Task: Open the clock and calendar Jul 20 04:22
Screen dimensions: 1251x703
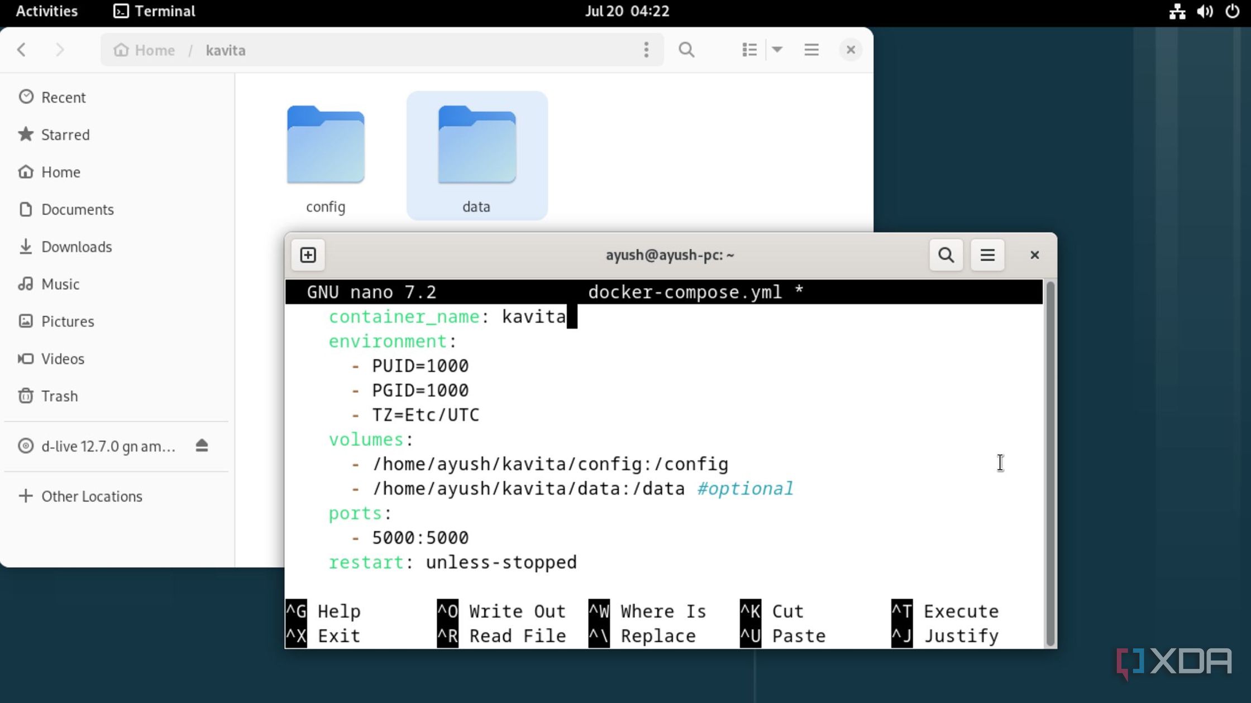Action: pos(627,11)
